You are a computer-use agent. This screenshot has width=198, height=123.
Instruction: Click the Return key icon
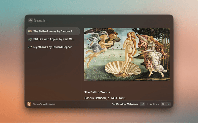coord(143,104)
